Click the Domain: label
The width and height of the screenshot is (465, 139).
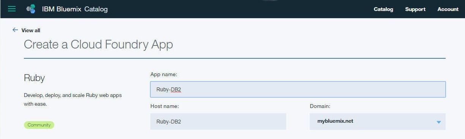[x=320, y=106]
